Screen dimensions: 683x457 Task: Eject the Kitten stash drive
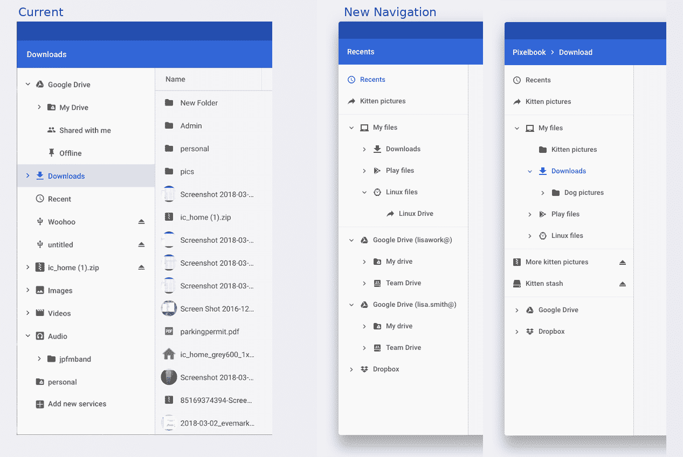(x=623, y=284)
